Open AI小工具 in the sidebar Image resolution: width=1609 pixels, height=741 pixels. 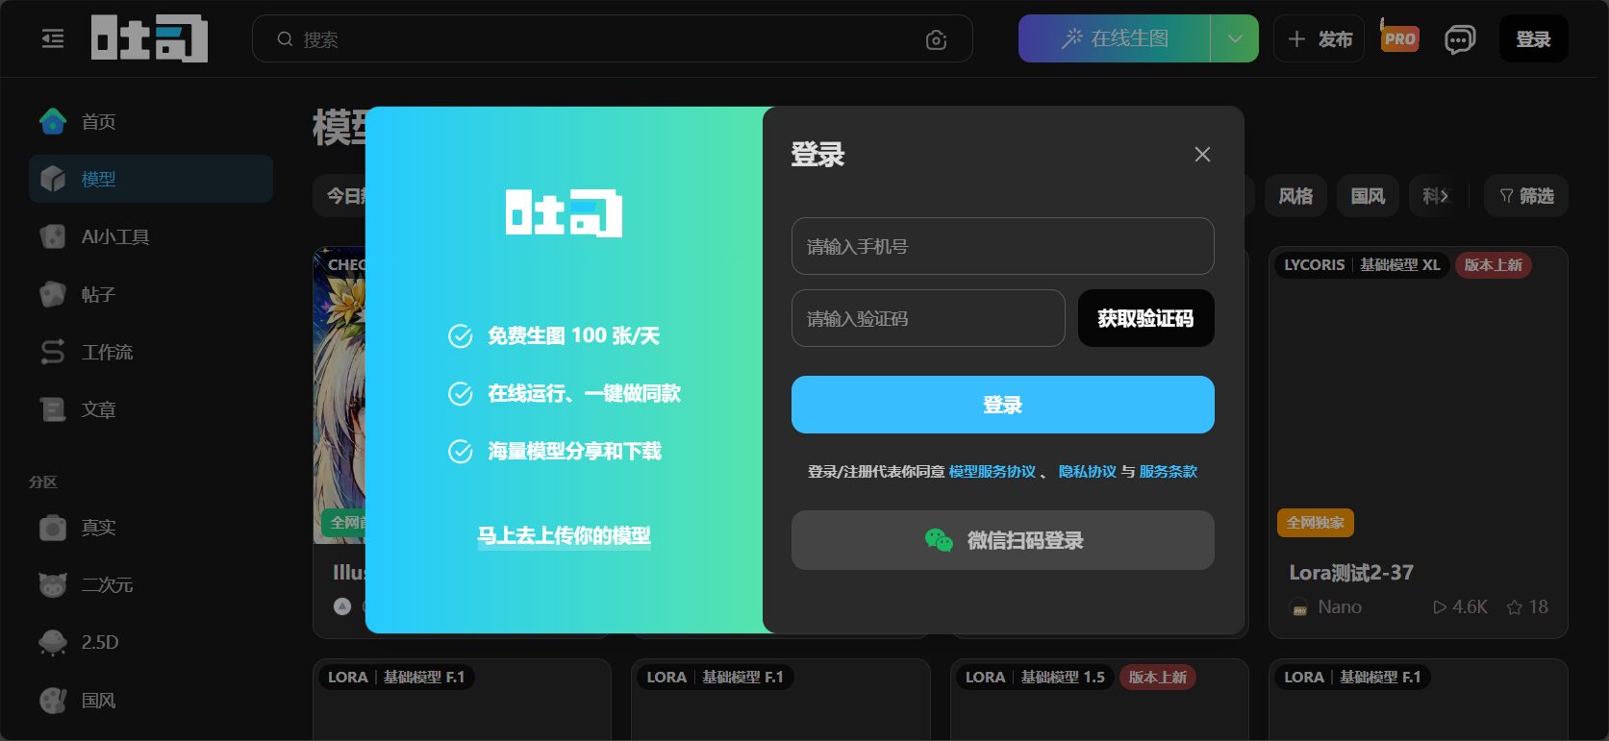[151, 236]
